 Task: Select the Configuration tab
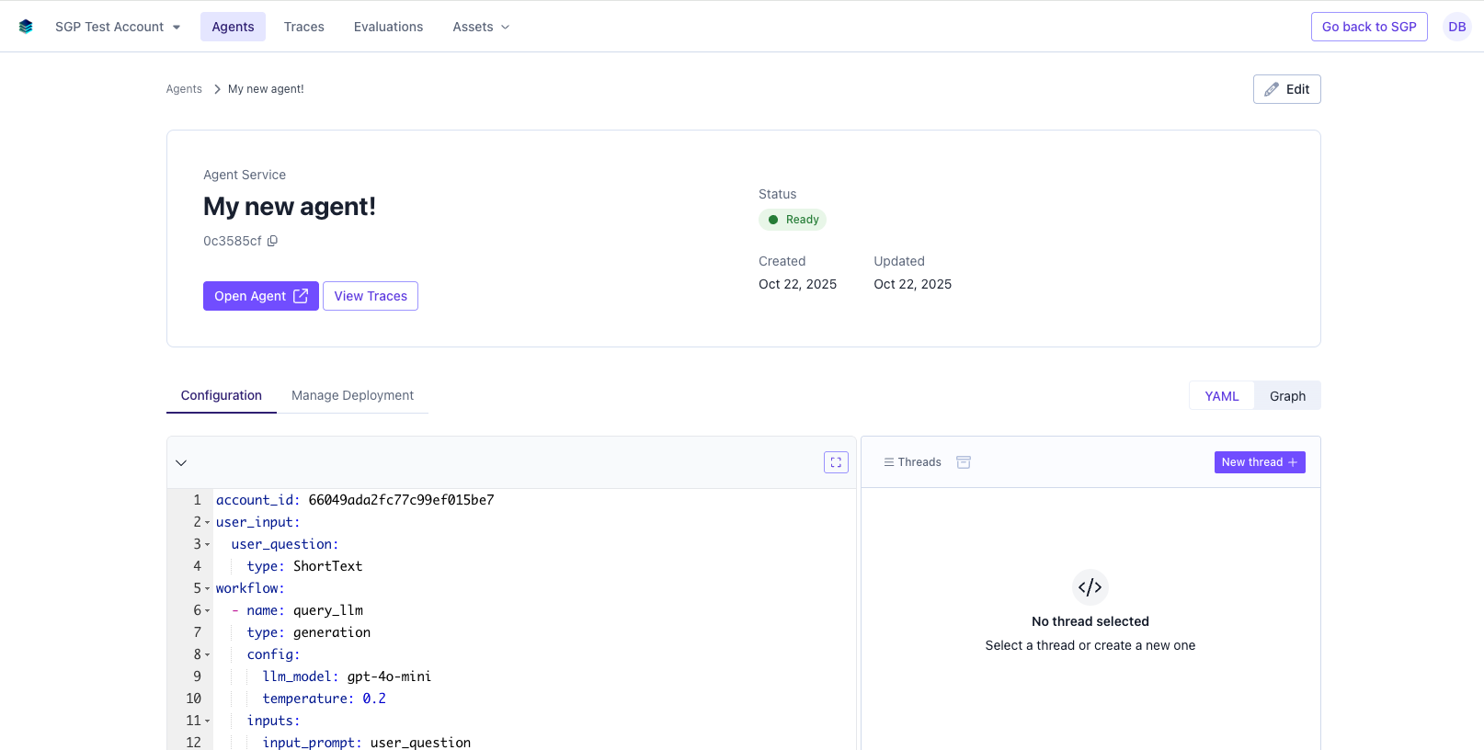click(x=222, y=395)
